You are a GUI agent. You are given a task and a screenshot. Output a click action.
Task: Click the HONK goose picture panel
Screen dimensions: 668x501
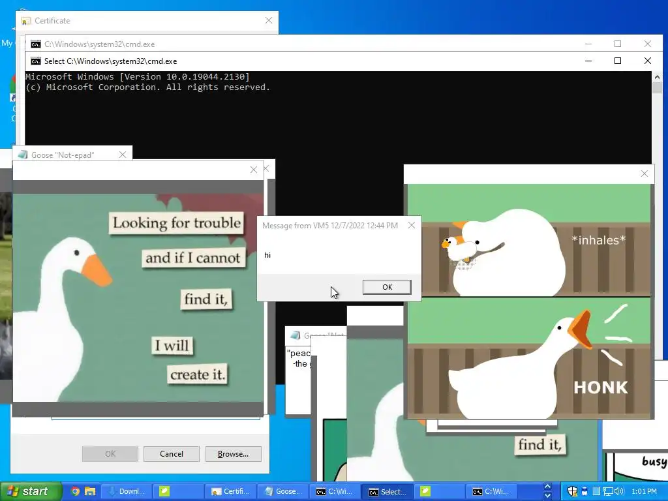tap(528, 357)
